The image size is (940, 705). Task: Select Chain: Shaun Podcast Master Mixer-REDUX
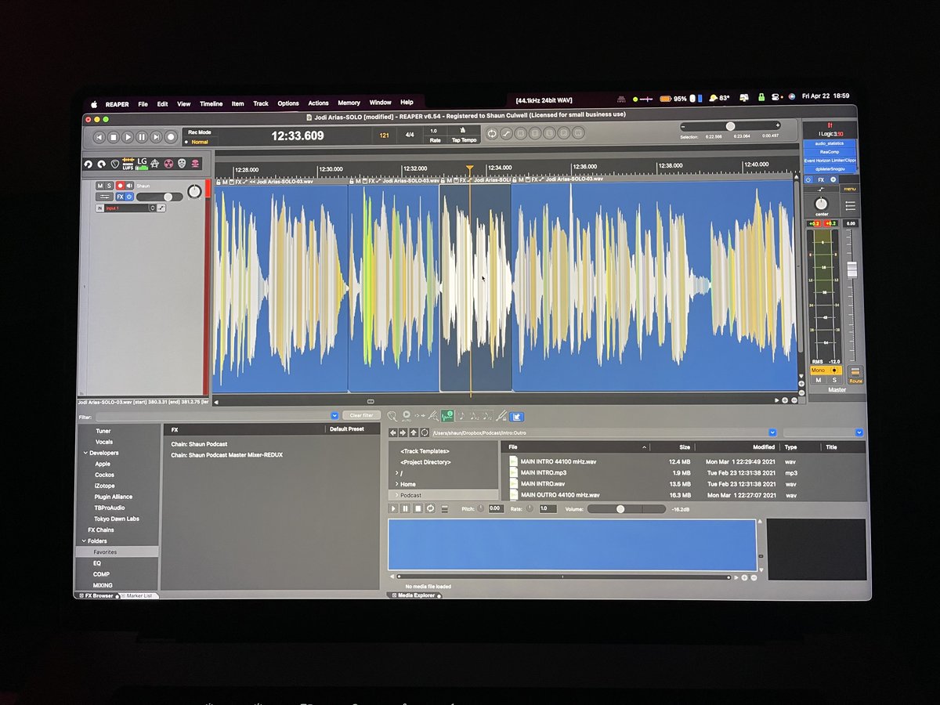[x=226, y=454]
